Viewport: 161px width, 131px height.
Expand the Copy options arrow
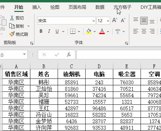pyautogui.click(x=28, y=26)
